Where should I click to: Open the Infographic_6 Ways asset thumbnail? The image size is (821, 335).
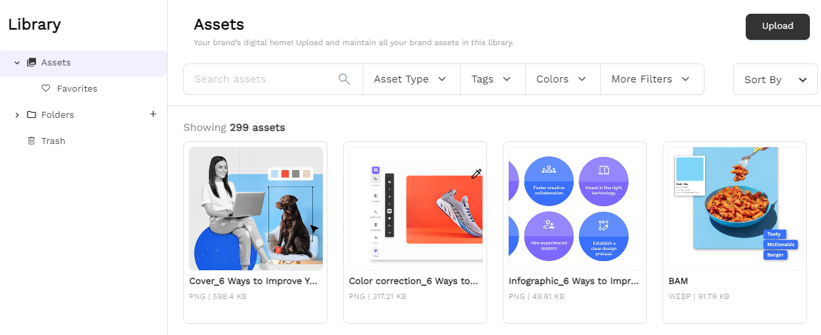pyautogui.click(x=575, y=209)
